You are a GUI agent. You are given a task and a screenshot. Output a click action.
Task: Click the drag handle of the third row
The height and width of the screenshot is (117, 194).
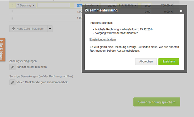pyautogui.click(x=12, y=18)
